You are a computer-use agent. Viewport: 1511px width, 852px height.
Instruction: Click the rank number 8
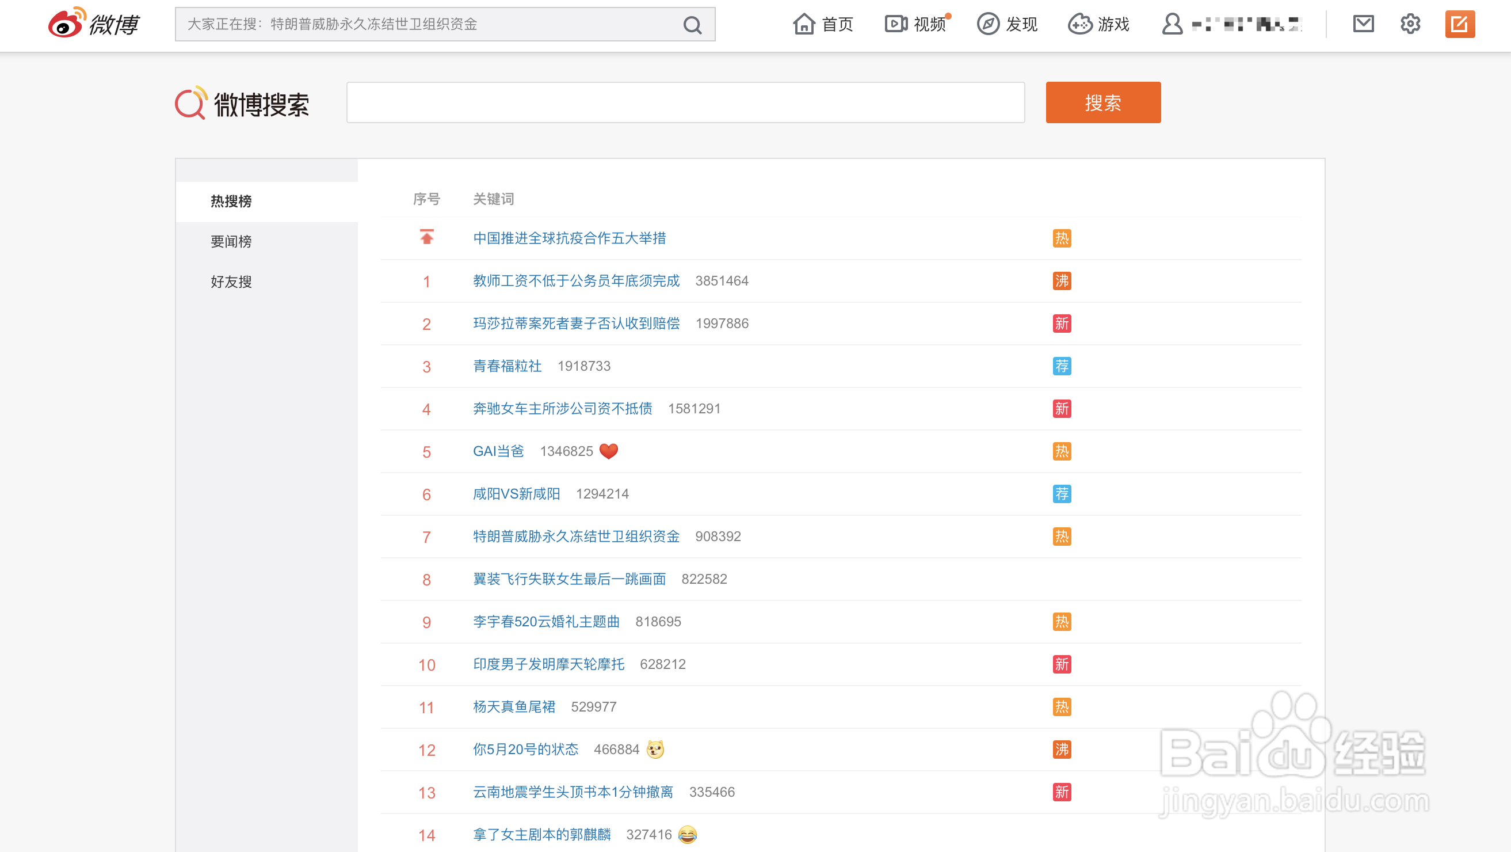[x=426, y=580]
